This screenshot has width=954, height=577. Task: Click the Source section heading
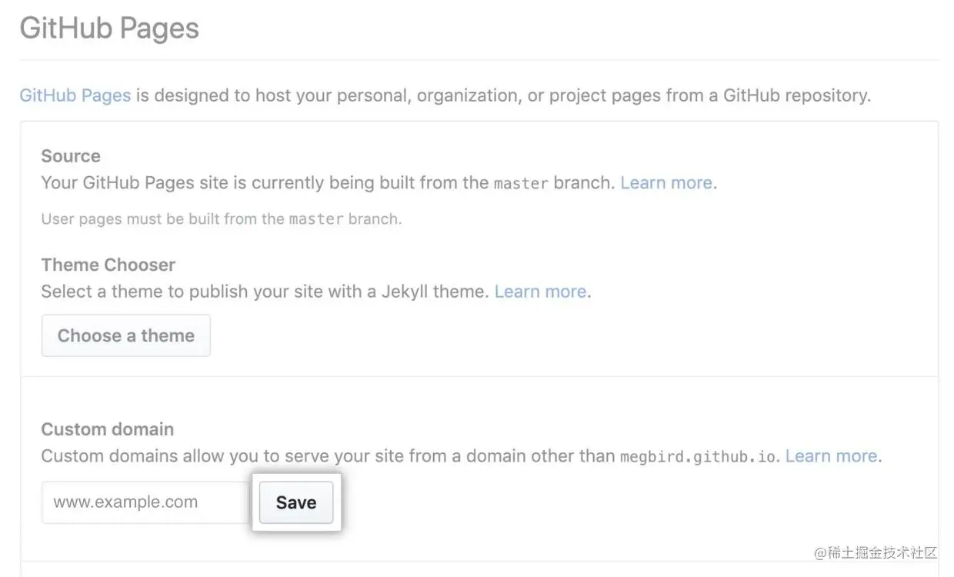coord(71,156)
